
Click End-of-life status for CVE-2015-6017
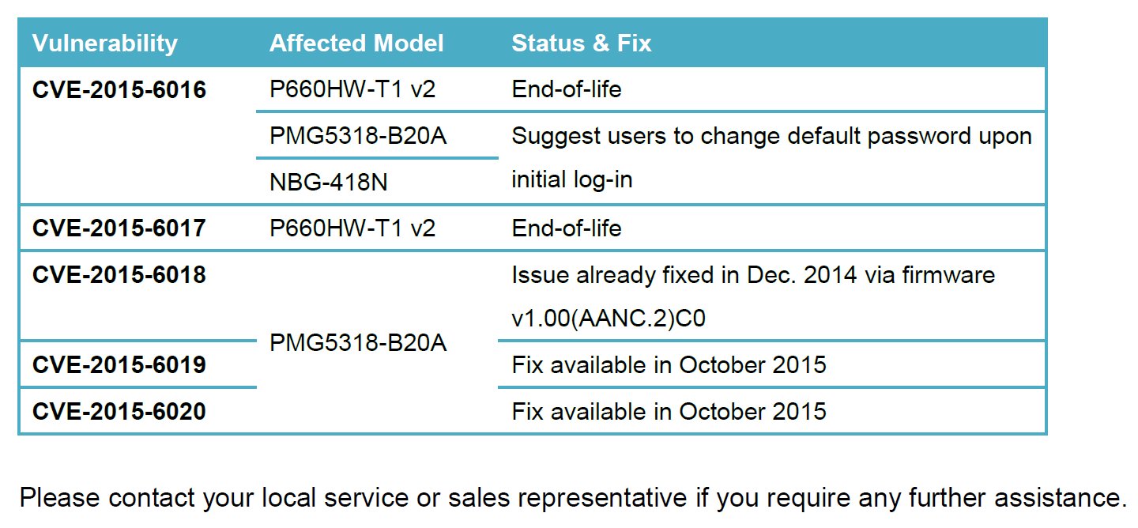pyautogui.click(x=567, y=228)
